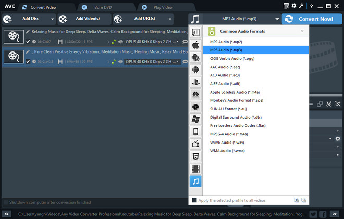344x219 pixels.
Task: Open the PlayStation devices category
Action: tap(195, 82)
